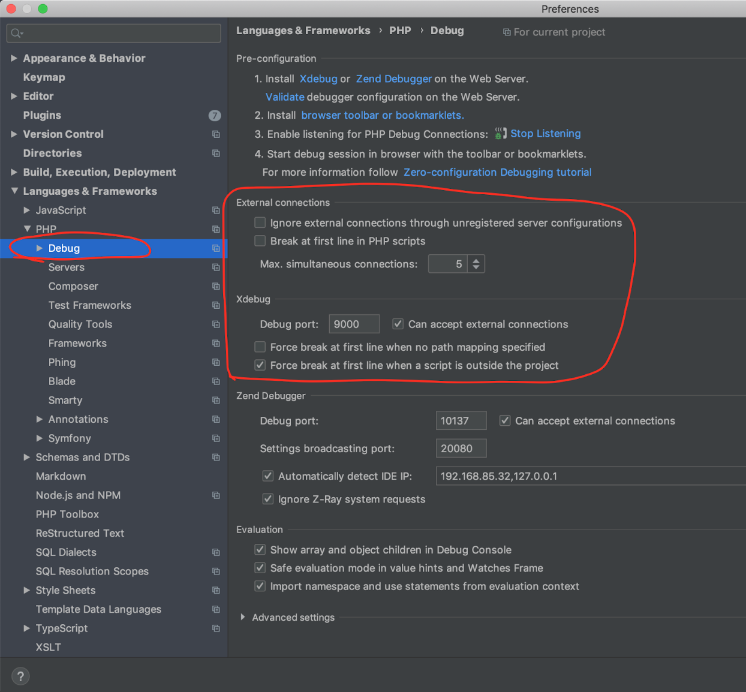Toggle Import namespace and use statements checkbox
The image size is (746, 692).
pos(260,586)
